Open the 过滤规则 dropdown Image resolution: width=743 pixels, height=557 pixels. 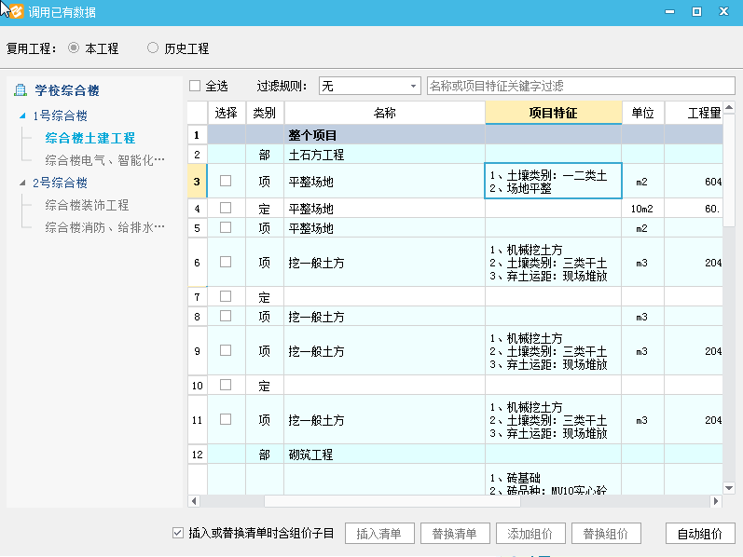click(x=370, y=86)
